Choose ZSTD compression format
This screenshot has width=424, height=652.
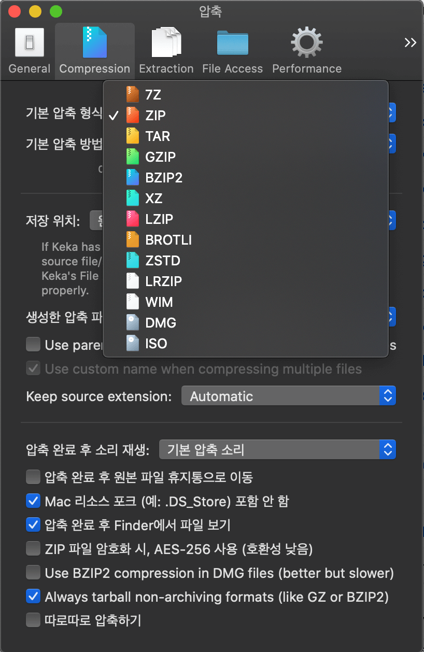tap(166, 261)
